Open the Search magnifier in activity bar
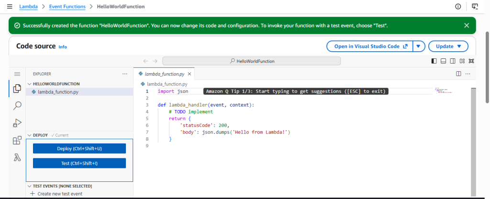 [17, 106]
